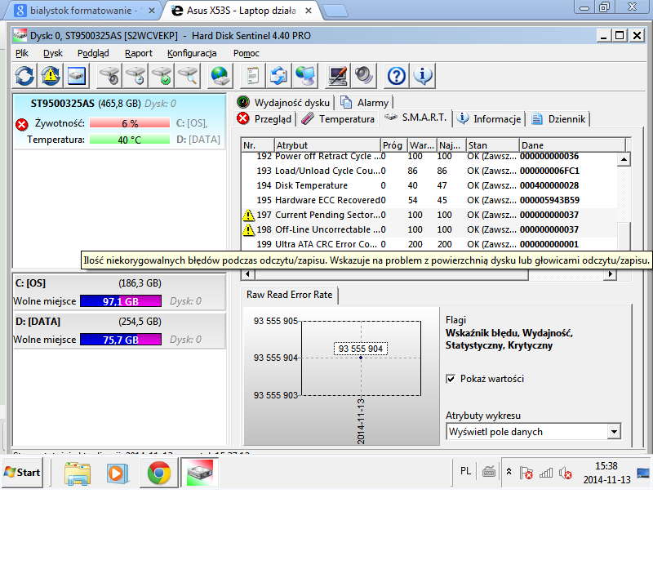653x587 pixels.
Task: Click the Action Center flag tray icon
Action: [526, 473]
